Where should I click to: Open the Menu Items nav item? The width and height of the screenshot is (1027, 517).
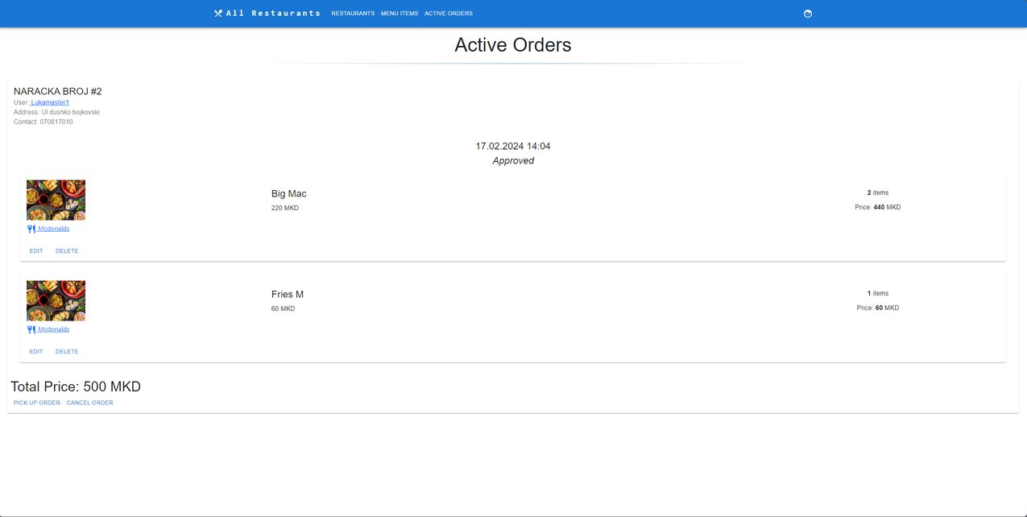coord(400,14)
